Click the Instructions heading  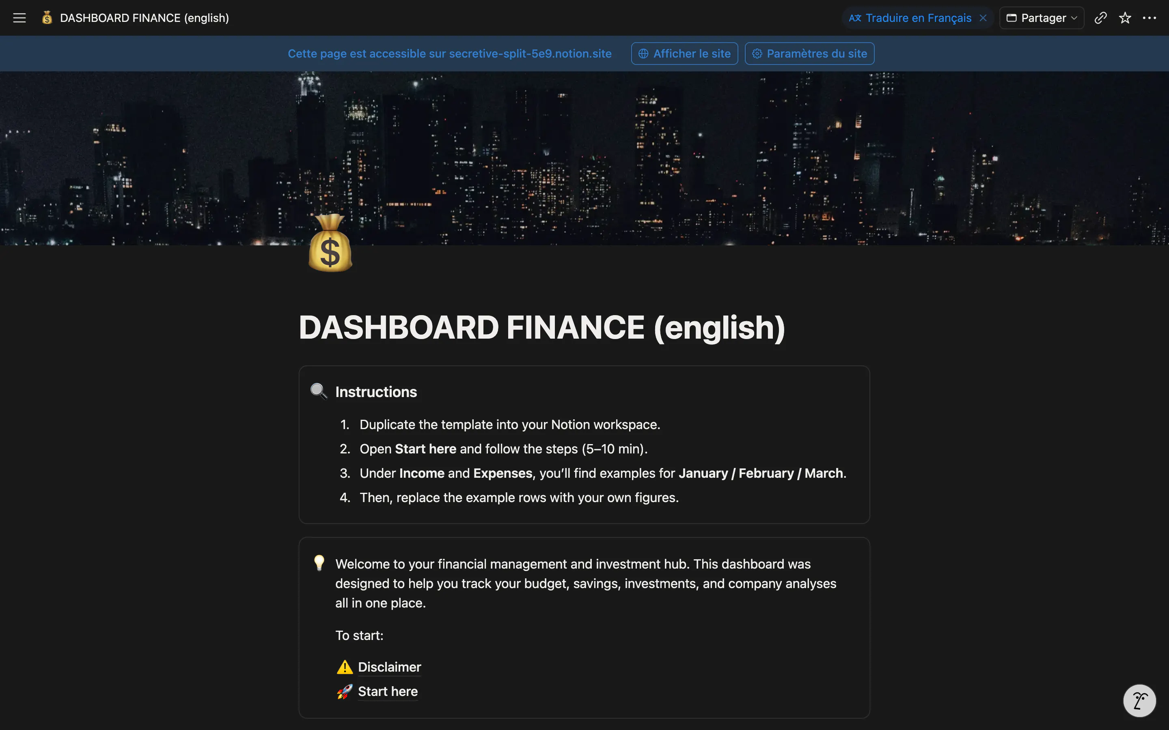(376, 391)
